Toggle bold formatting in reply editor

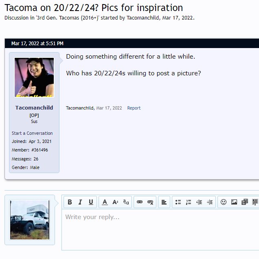[x=70, y=202]
